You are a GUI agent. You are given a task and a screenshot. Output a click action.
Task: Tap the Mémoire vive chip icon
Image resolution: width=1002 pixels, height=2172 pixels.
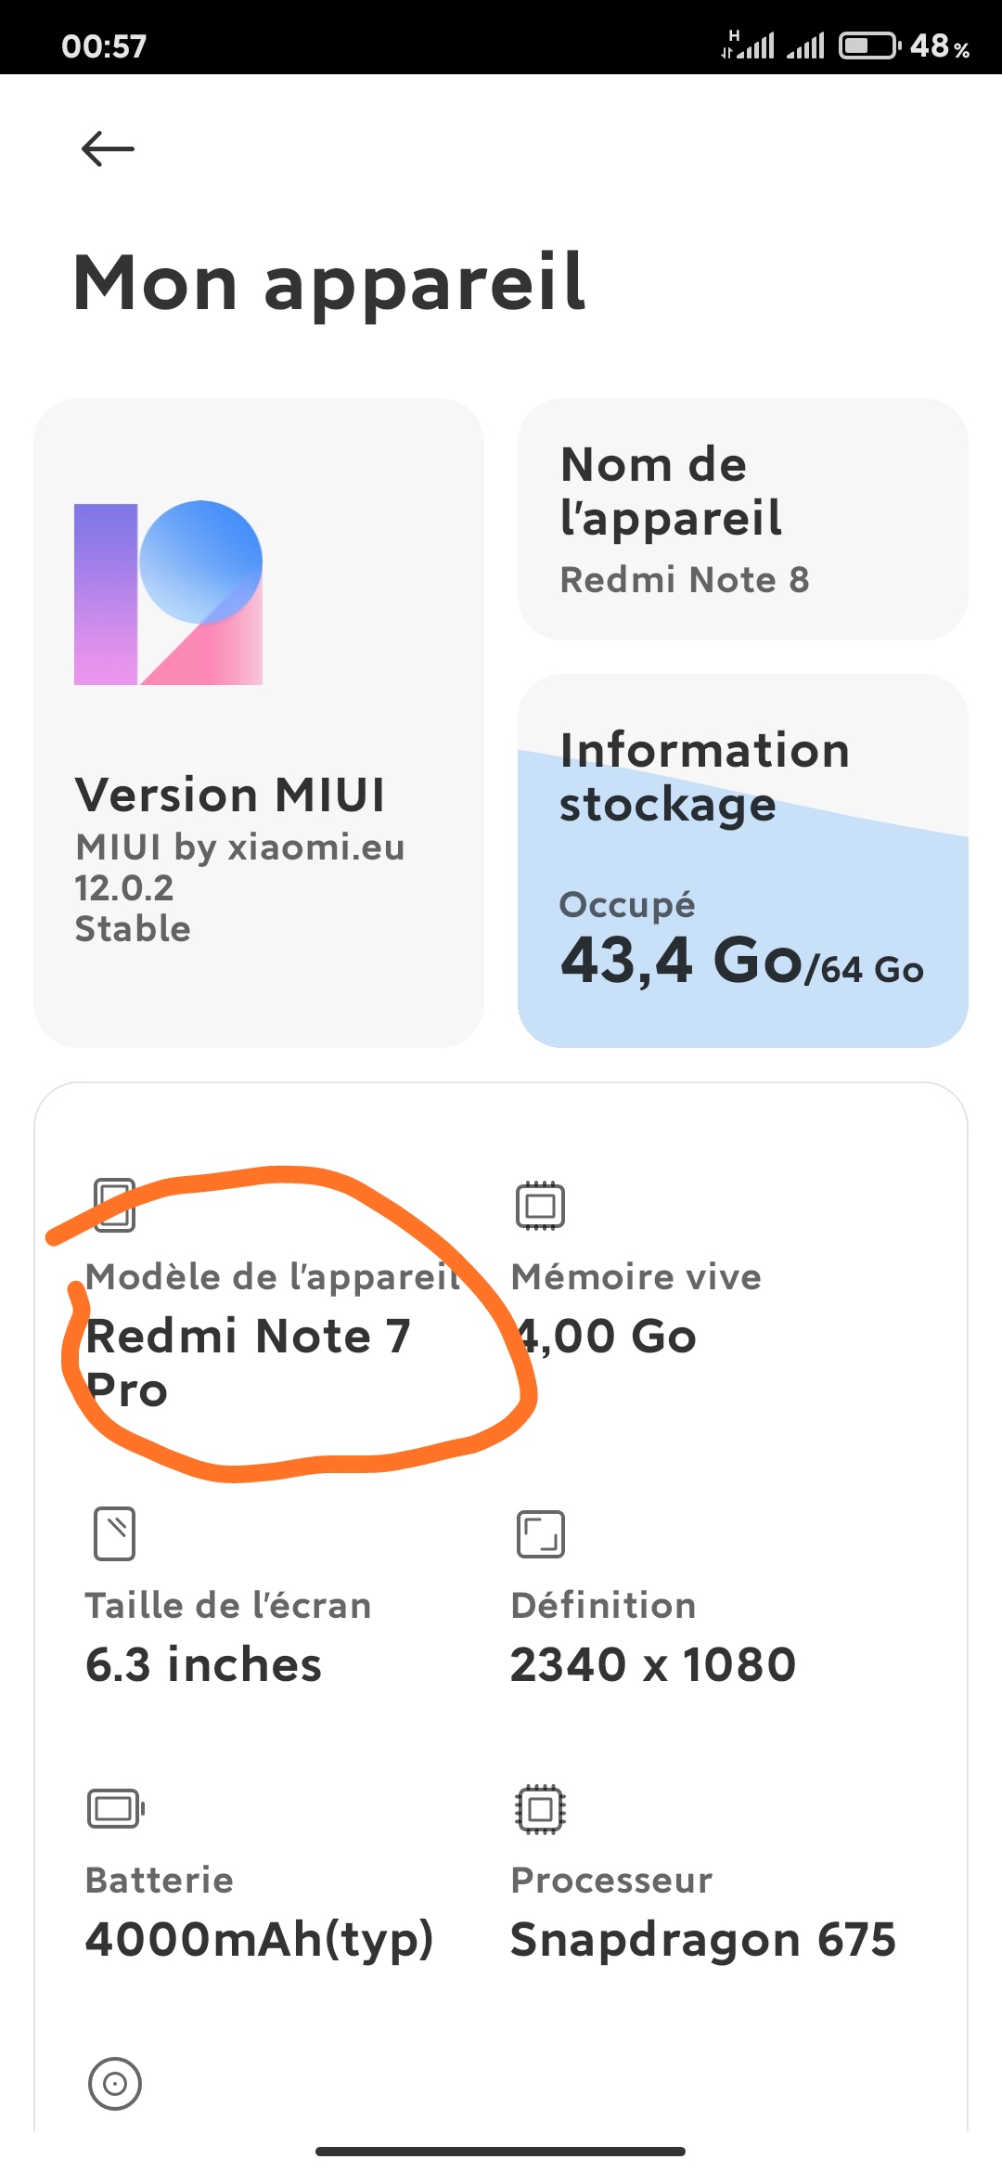click(x=540, y=1206)
